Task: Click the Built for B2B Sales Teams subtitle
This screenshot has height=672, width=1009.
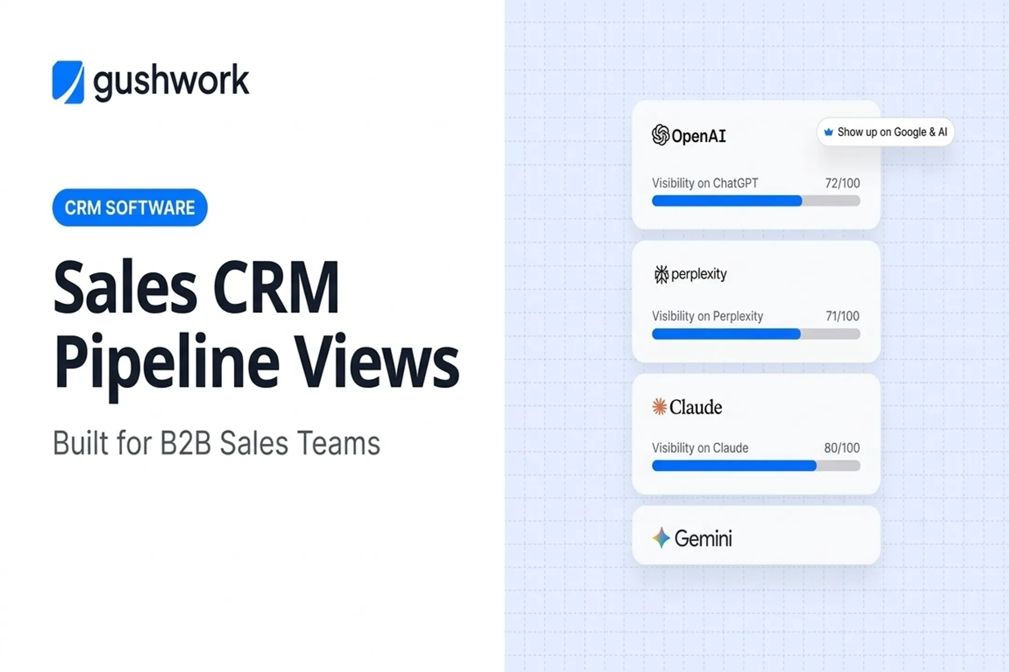Action: click(x=217, y=443)
